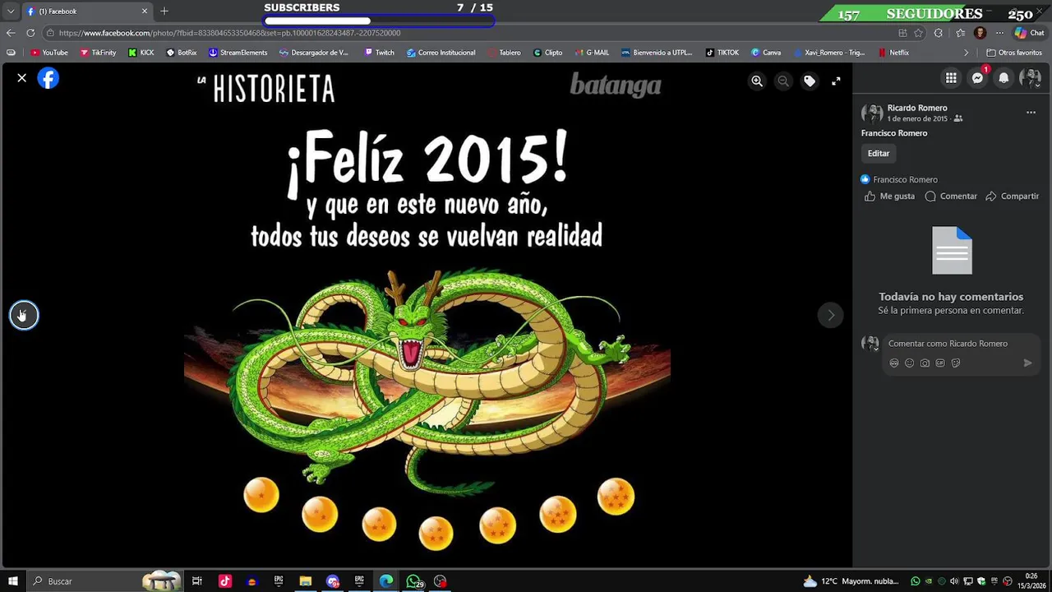Viewport: 1052px width, 592px height.
Task: Open a new browser tab
Action: [164, 12]
